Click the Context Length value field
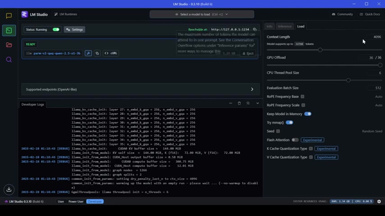The image size is (385, 216). 375,37
